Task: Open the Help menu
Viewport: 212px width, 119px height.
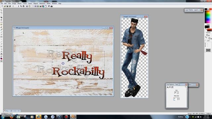Action: (60, 4)
